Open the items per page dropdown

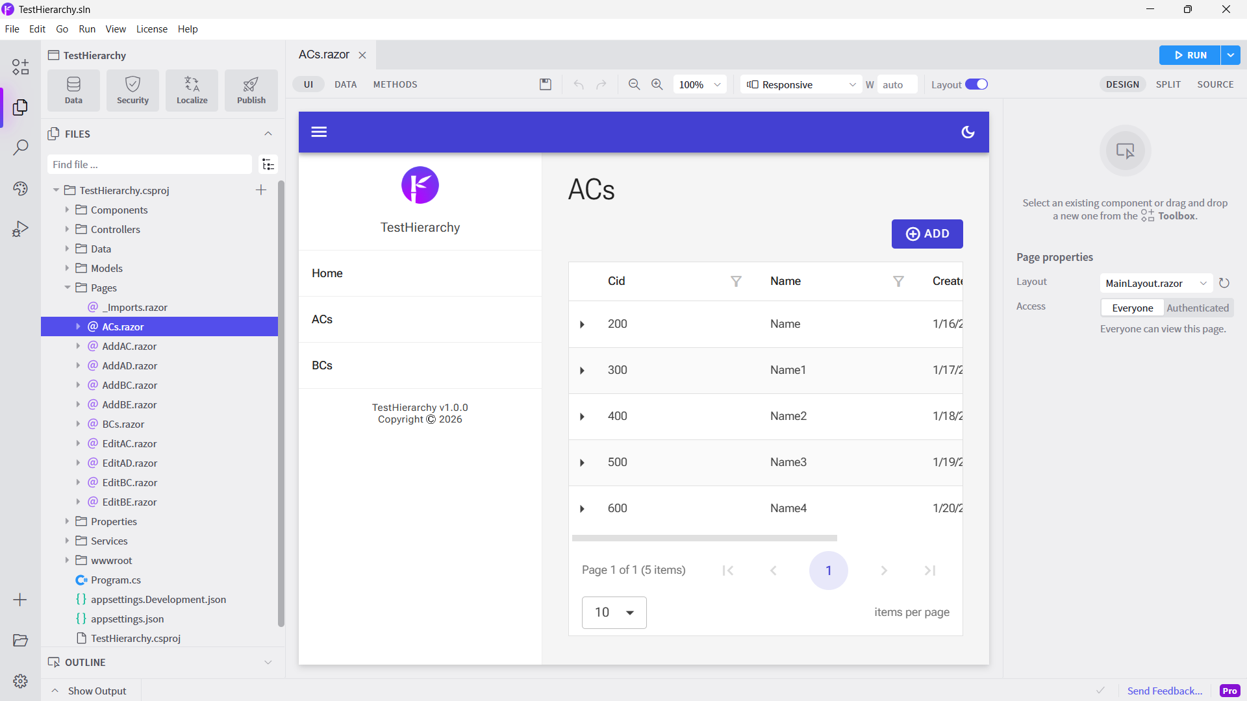coord(614,612)
